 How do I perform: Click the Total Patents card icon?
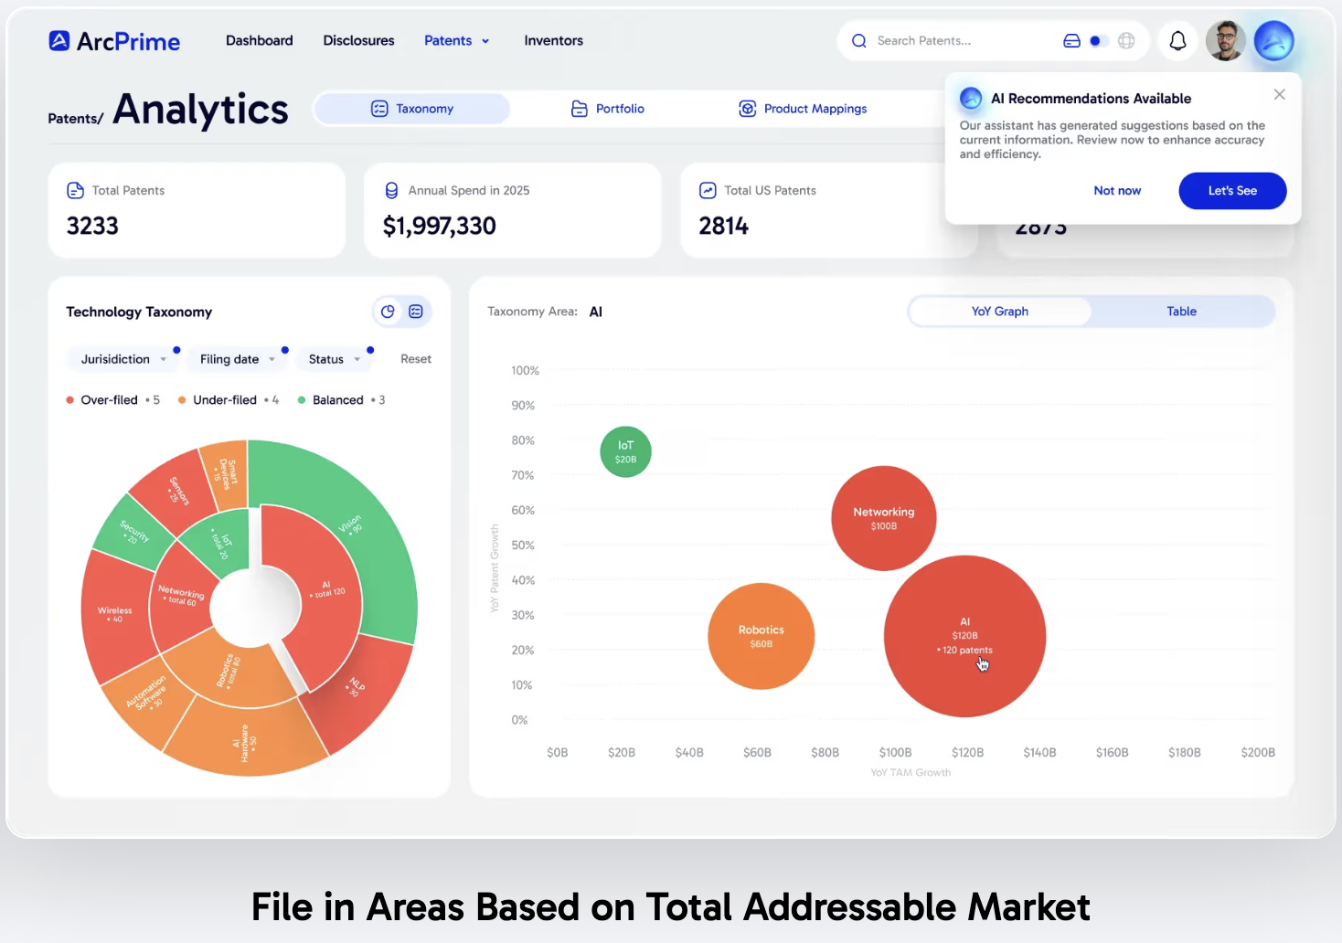point(75,190)
